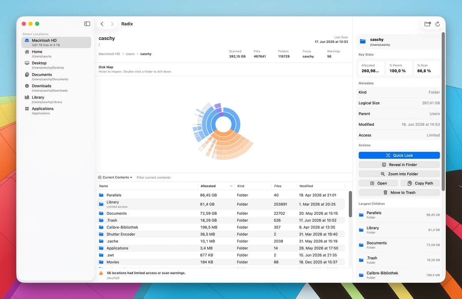Open the Library location in sidebar
The height and width of the screenshot is (299, 462).
[56, 100]
